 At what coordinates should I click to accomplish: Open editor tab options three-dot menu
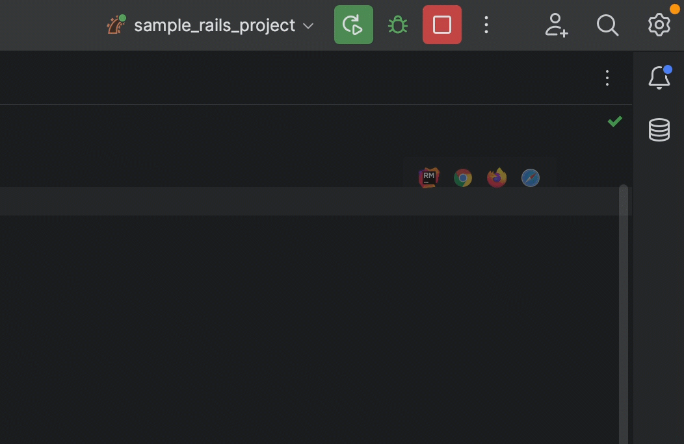(607, 79)
